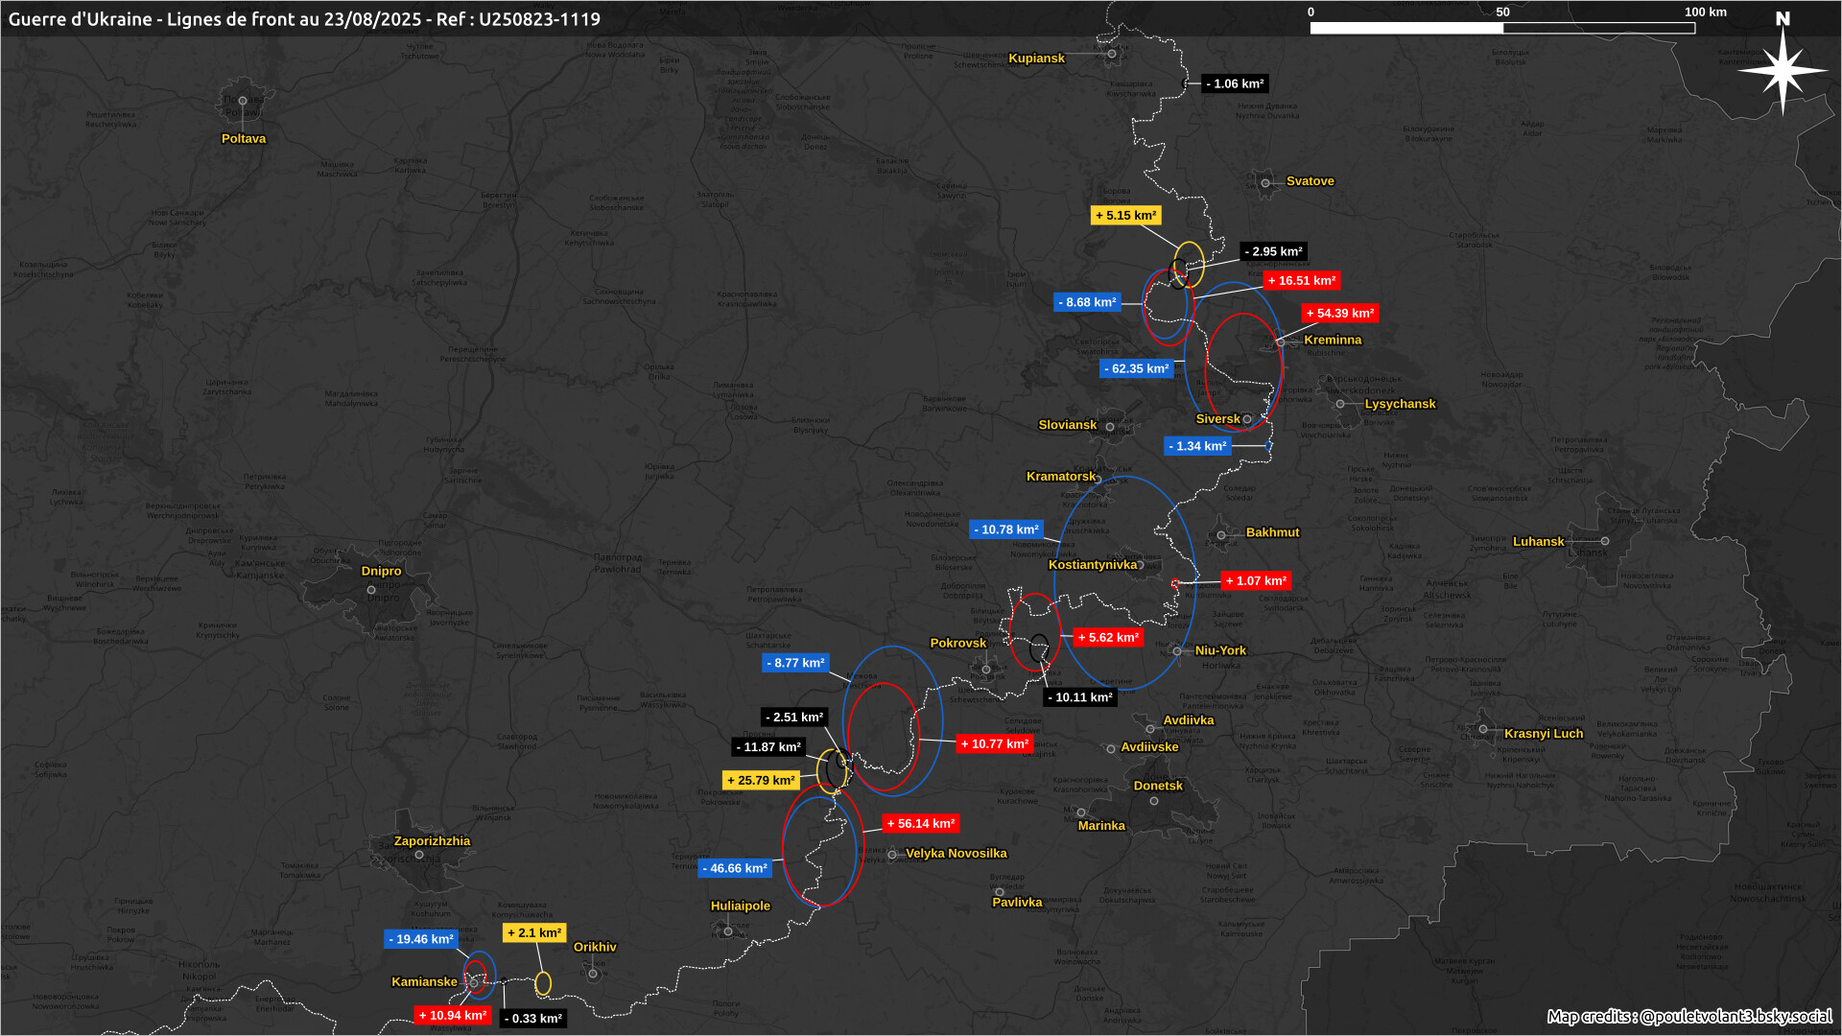Select the blue - 62.35 km² label

1136,369
